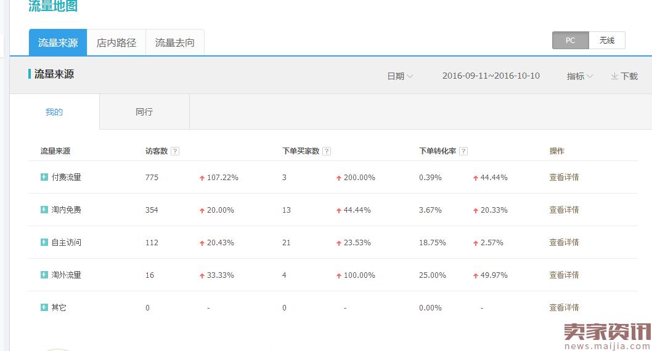Click 查看详情 for 淘外流量
The width and height of the screenshot is (652, 351).
coord(564,275)
